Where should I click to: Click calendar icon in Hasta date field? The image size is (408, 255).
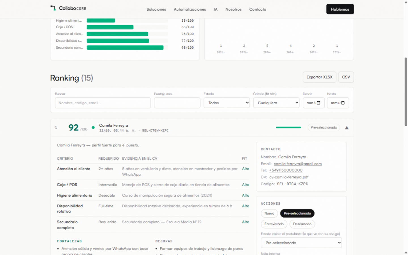point(343,103)
